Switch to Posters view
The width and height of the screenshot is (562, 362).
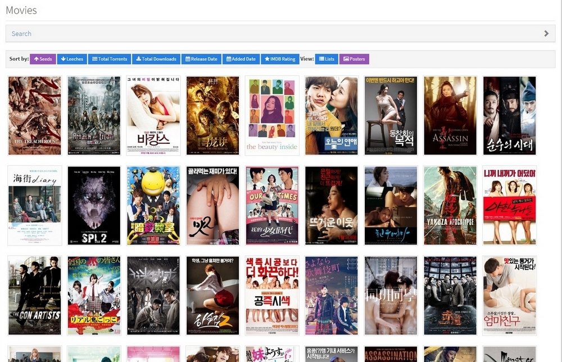click(x=354, y=59)
